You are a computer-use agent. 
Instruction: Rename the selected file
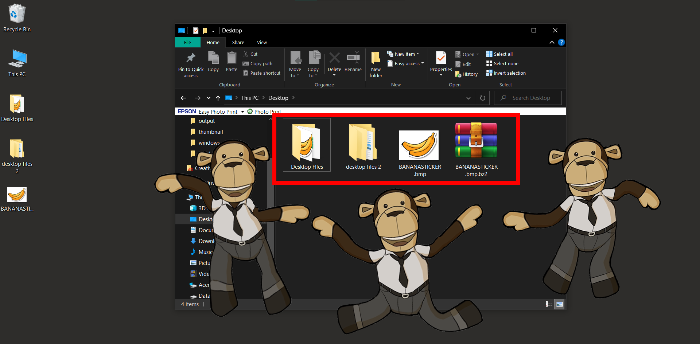pyautogui.click(x=353, y=62)
